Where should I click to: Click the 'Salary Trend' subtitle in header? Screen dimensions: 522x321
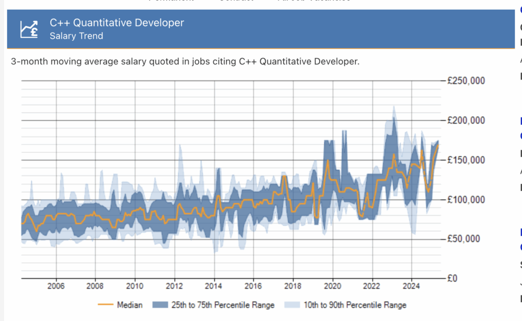76,36
